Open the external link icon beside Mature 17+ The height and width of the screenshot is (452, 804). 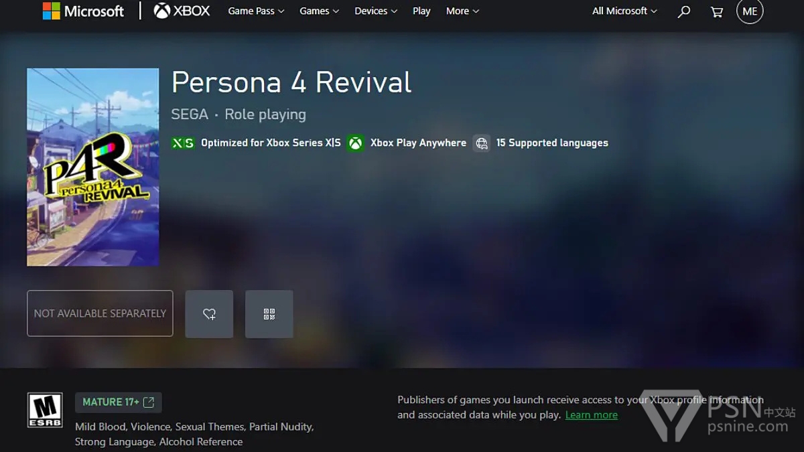(149, 402)
